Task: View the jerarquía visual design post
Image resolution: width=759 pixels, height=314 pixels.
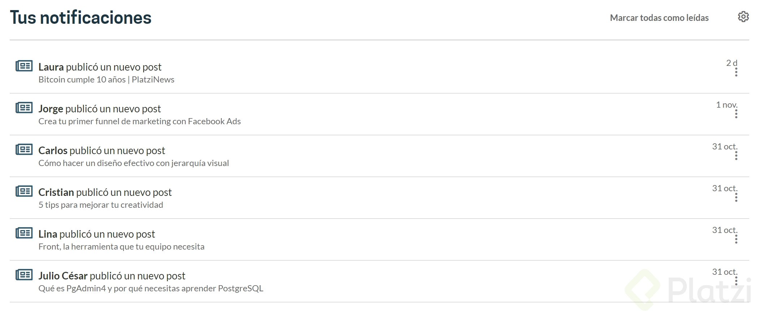Action: click(134, 163)
